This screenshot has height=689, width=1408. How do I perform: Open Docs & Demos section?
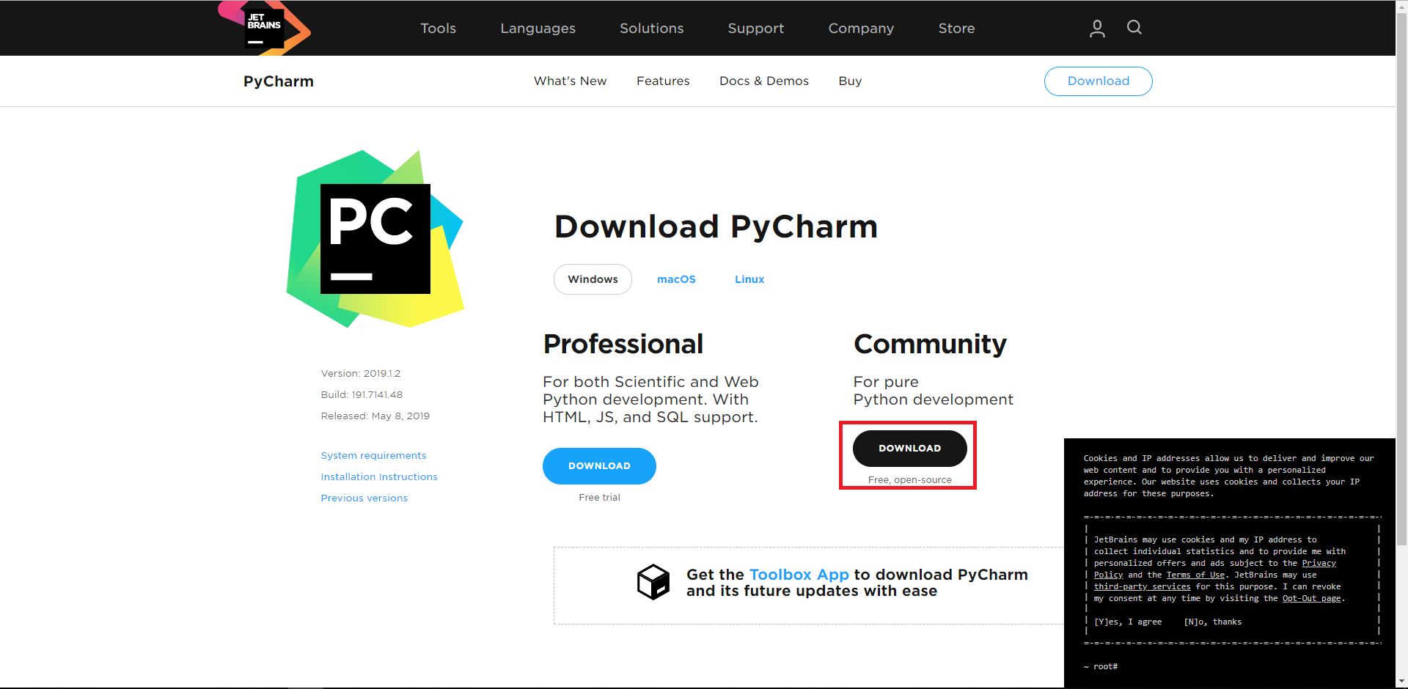pos(763,81)
